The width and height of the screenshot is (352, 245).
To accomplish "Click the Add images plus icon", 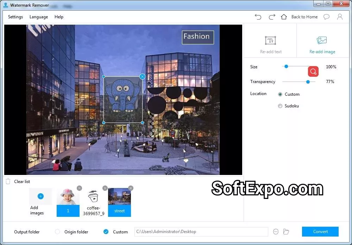I will coord(40,196).
